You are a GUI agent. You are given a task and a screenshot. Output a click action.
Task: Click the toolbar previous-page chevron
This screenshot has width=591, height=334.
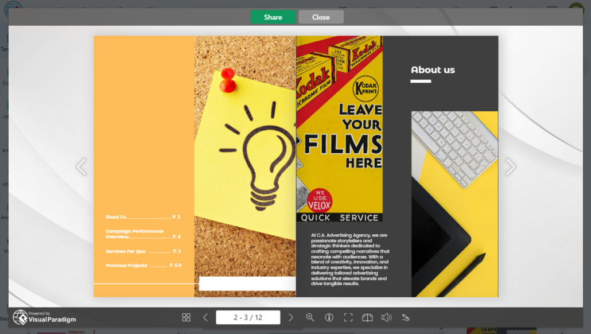click(x=205, y=317)
